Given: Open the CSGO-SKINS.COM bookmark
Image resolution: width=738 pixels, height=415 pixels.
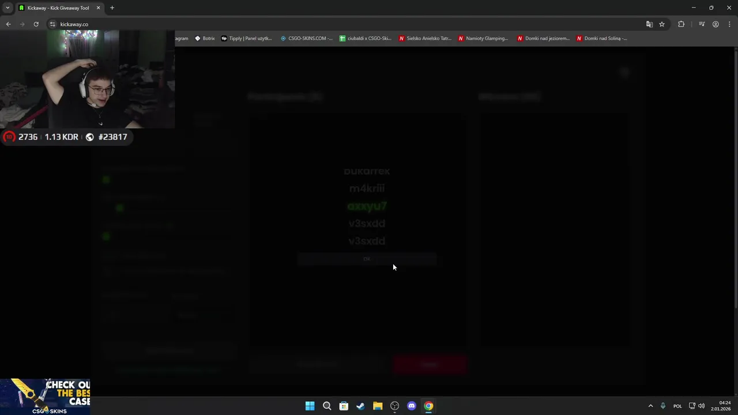Looking at the screenshot, I should pos(306,39).
